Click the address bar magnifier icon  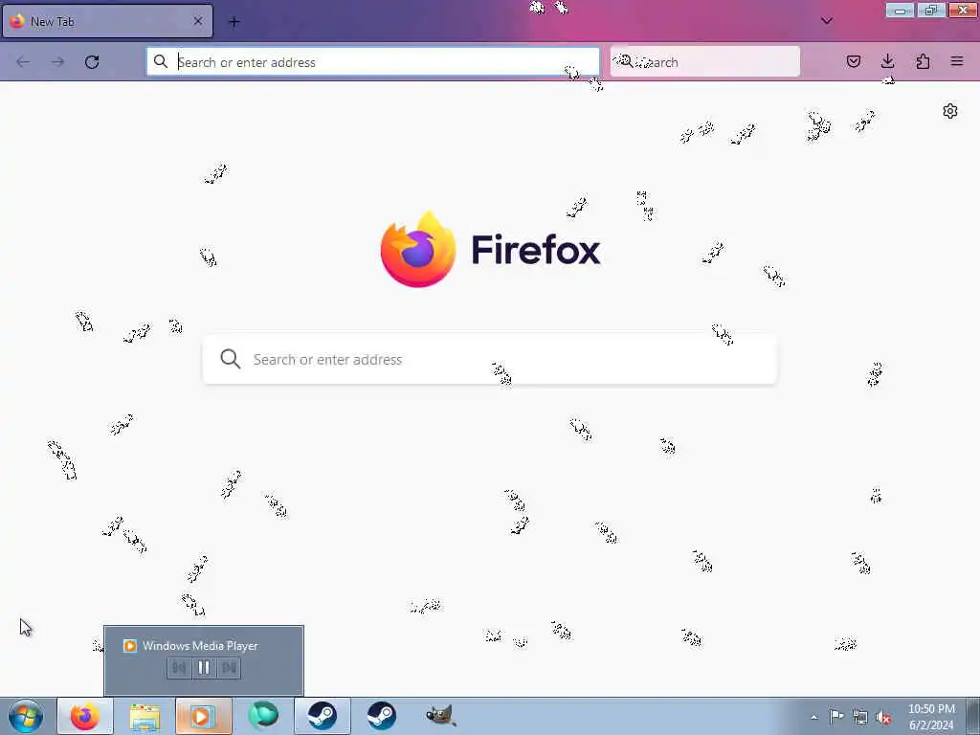click(161, 61)
